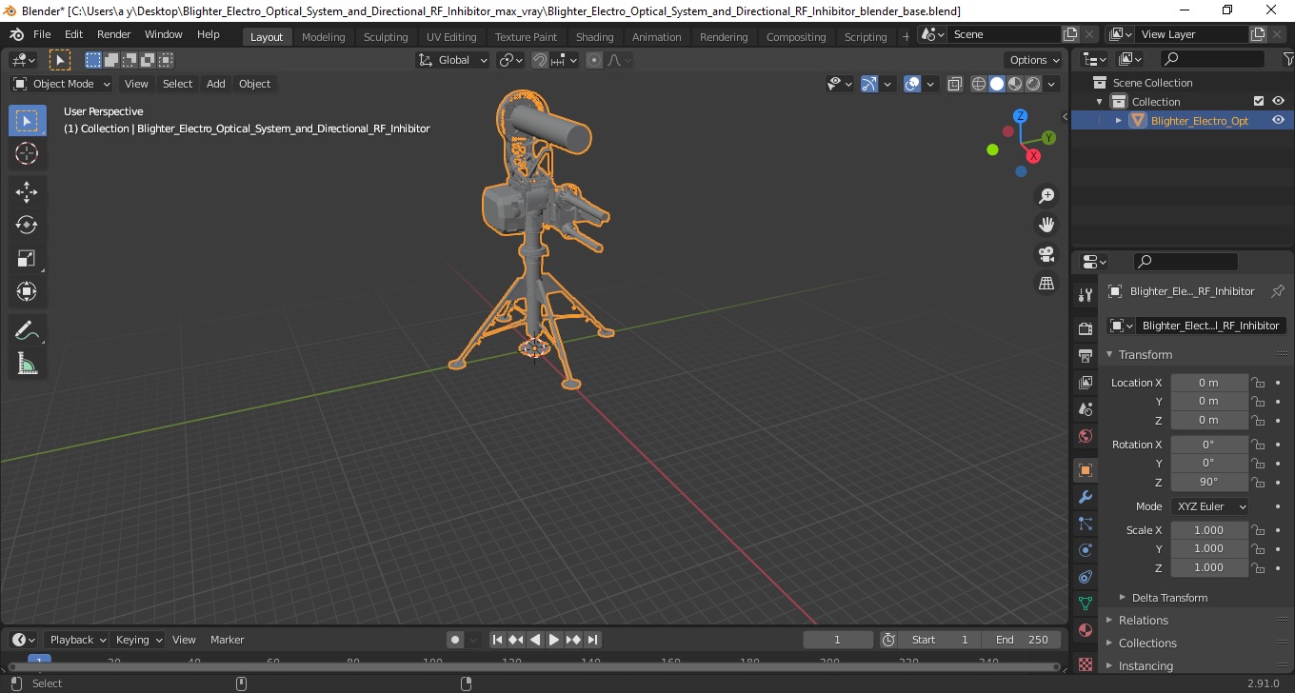
Task: Open the Keying dropdown in timeline
Action: click(139, 640)
